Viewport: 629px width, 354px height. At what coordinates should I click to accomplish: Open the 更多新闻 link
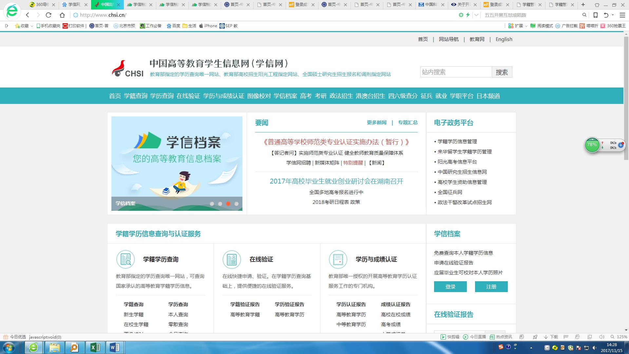coord(376,123)
